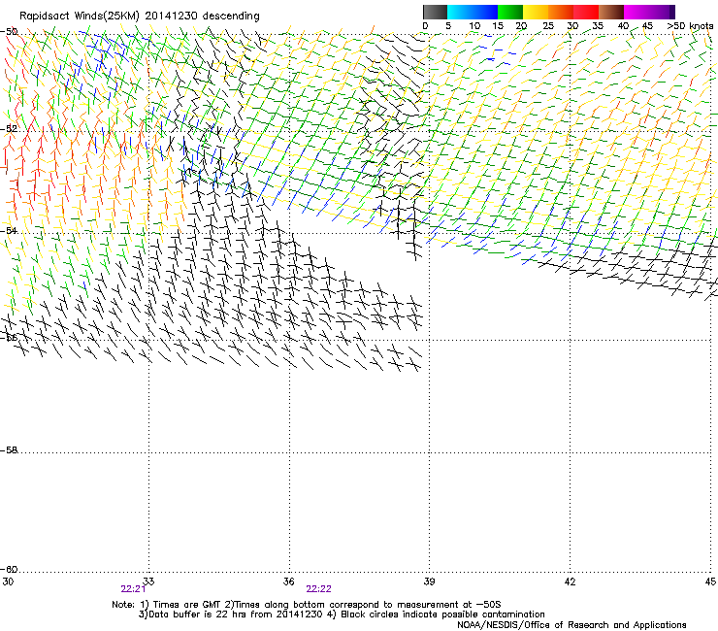Click the latitude label '-60'

[x=9, y=570]
